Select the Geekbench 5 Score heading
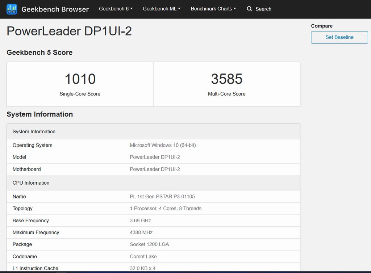 [x=39, y=52]
